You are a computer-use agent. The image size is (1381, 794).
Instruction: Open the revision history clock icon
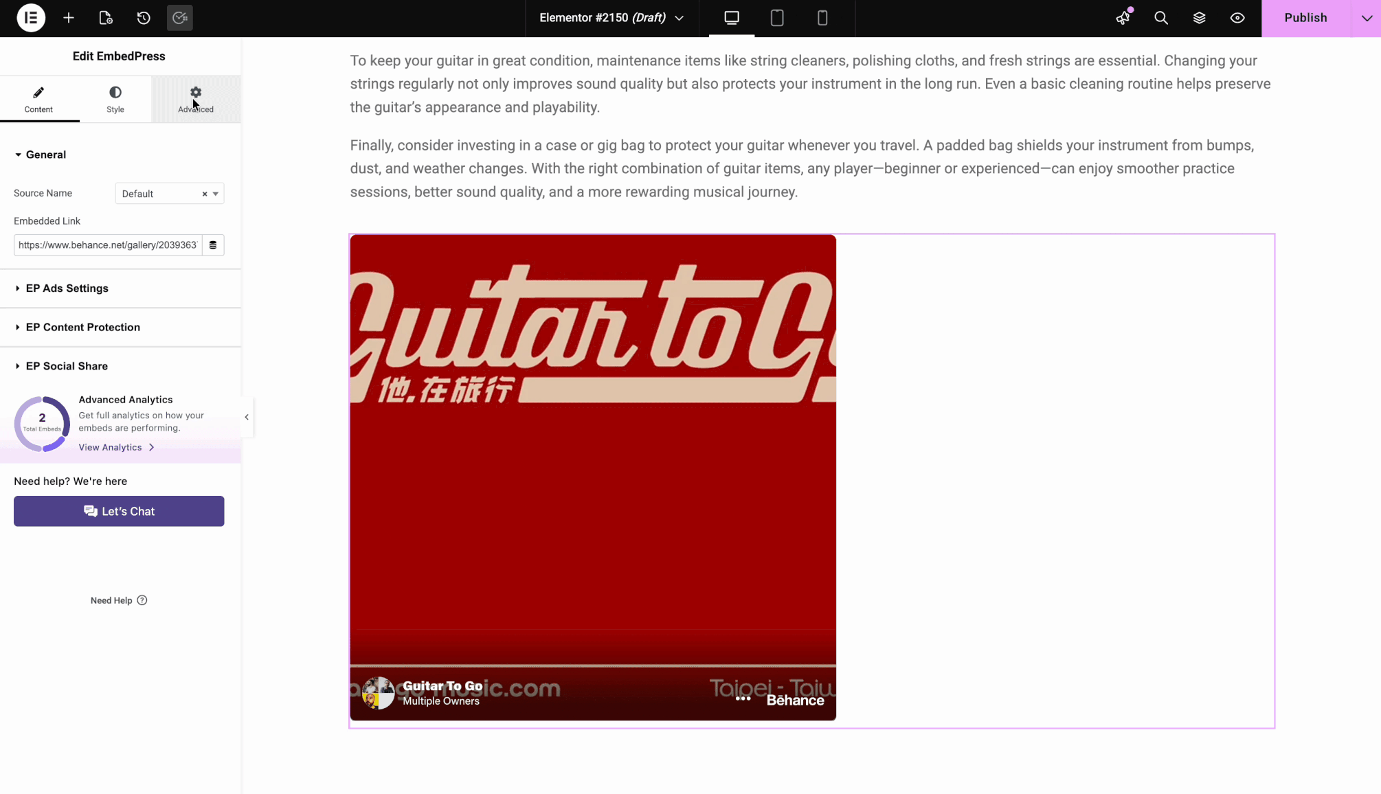coord(144,18)
